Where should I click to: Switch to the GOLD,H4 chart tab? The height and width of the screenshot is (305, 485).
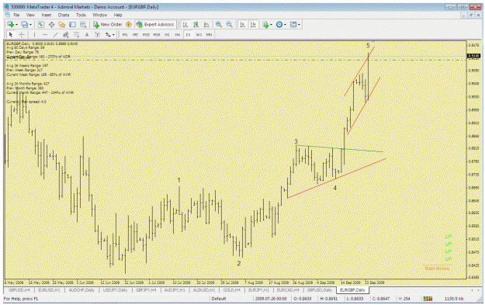[x=232, y=290]
